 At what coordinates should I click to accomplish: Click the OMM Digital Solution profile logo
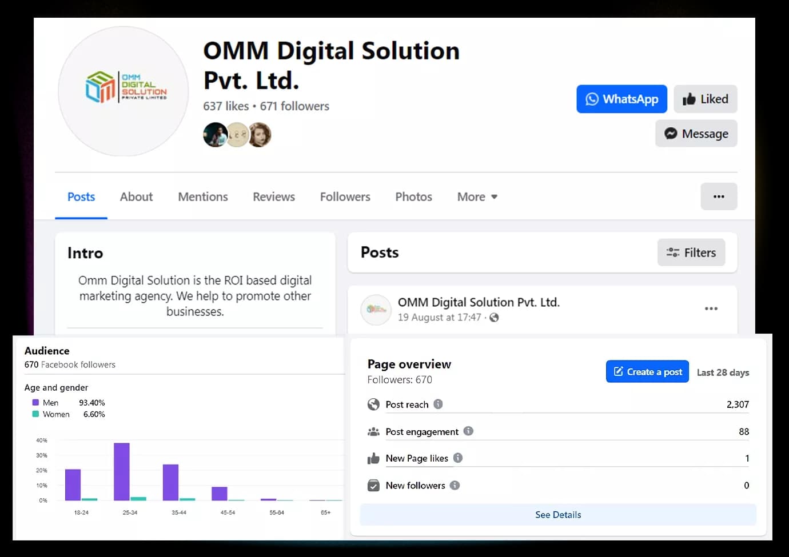[123, 91]
